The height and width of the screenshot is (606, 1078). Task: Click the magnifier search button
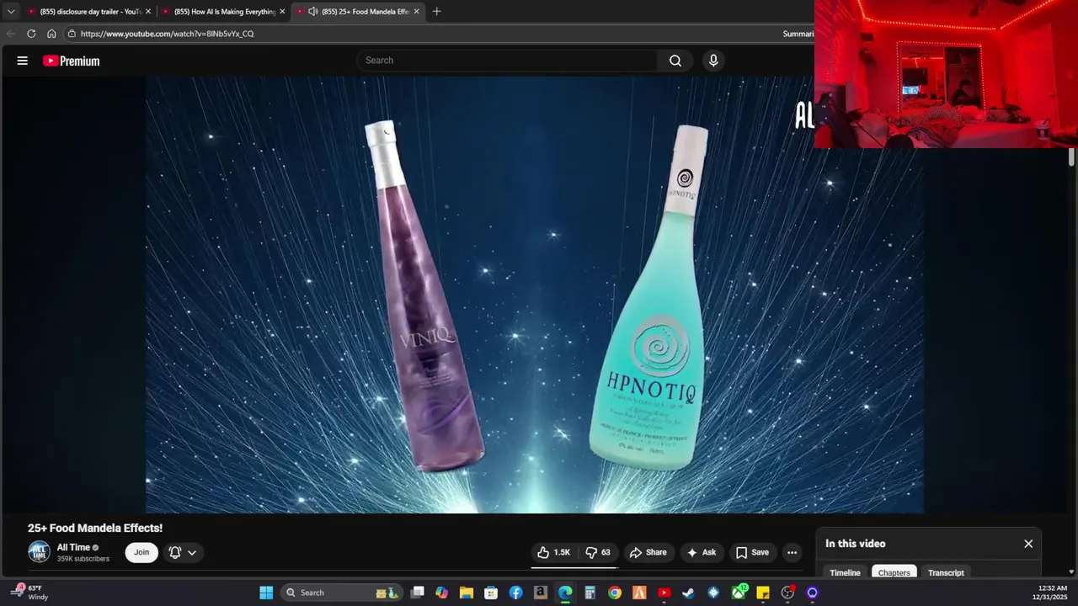coord(675,61)
